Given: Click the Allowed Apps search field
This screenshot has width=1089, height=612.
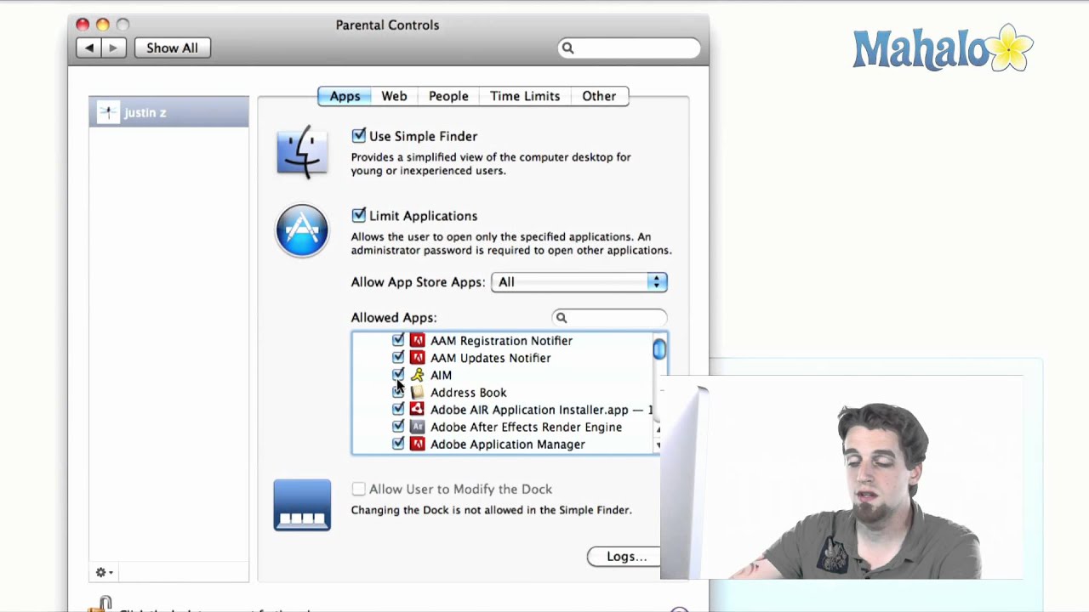Looking at the screenshot, I should (609, 318).
